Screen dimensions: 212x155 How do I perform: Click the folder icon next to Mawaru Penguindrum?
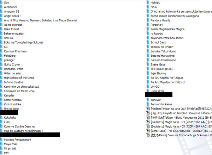pos(1,139)
